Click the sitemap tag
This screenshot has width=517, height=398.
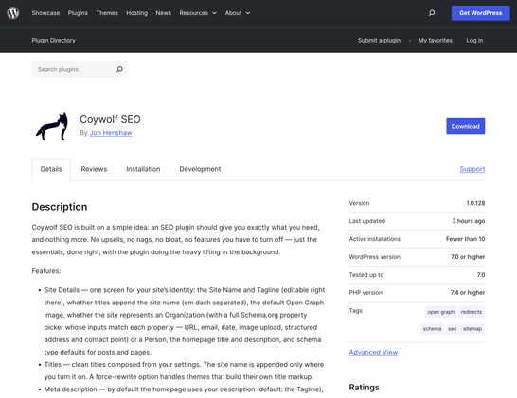pyautogui.click(x=472, y=329)
